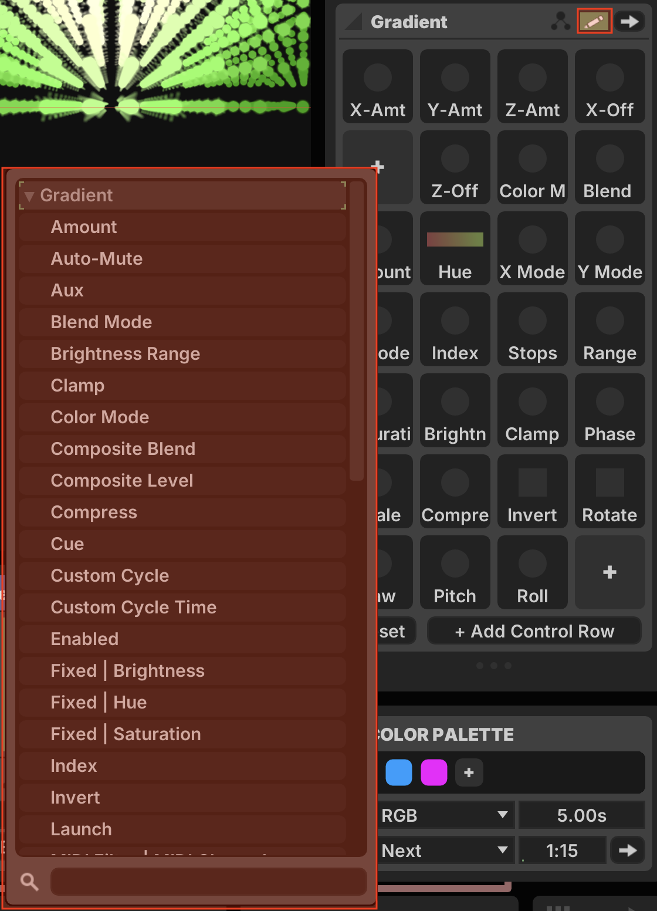
Task: Click the Hue gradient control
Action: (x=455, y=249)
